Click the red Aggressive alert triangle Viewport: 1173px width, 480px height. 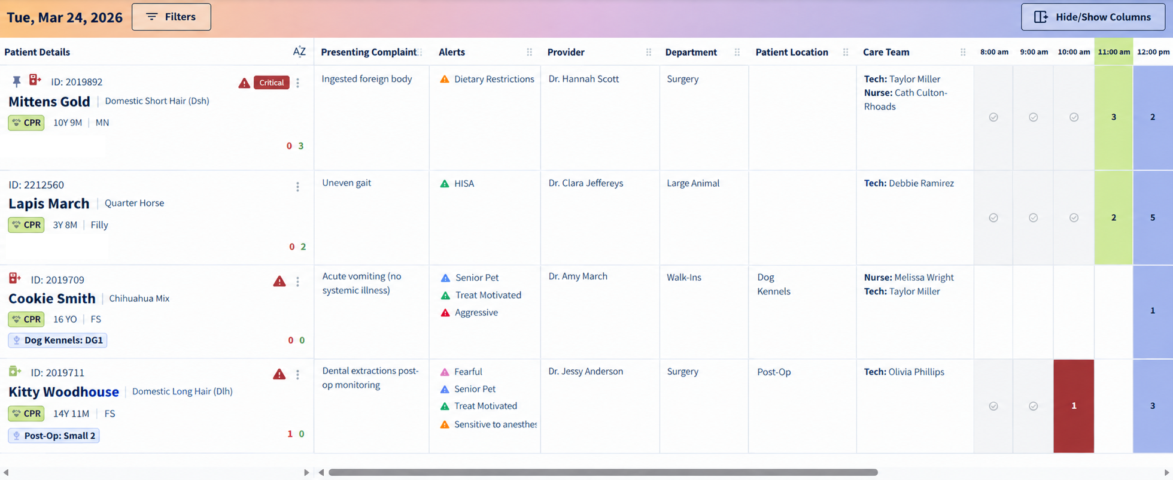pyautogui.click(x=445, y=312)
